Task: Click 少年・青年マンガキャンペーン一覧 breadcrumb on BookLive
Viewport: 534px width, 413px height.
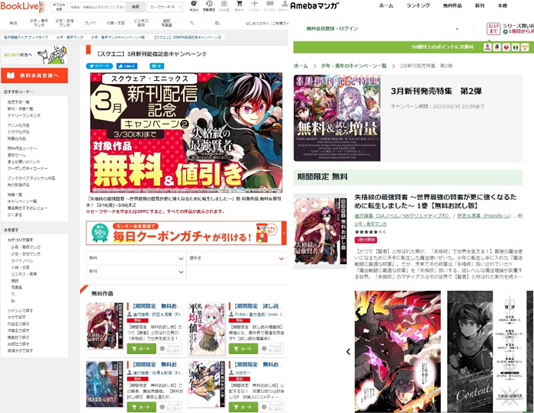Action: [x=117, y=37]
